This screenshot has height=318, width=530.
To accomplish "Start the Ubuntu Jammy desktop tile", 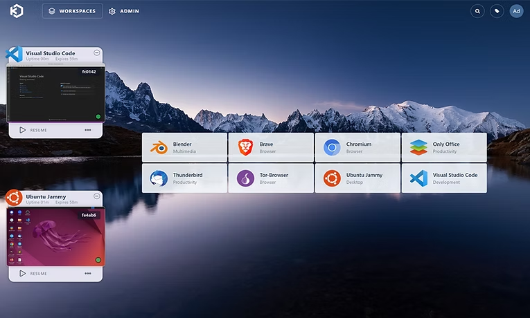I will tap(357, 178).
